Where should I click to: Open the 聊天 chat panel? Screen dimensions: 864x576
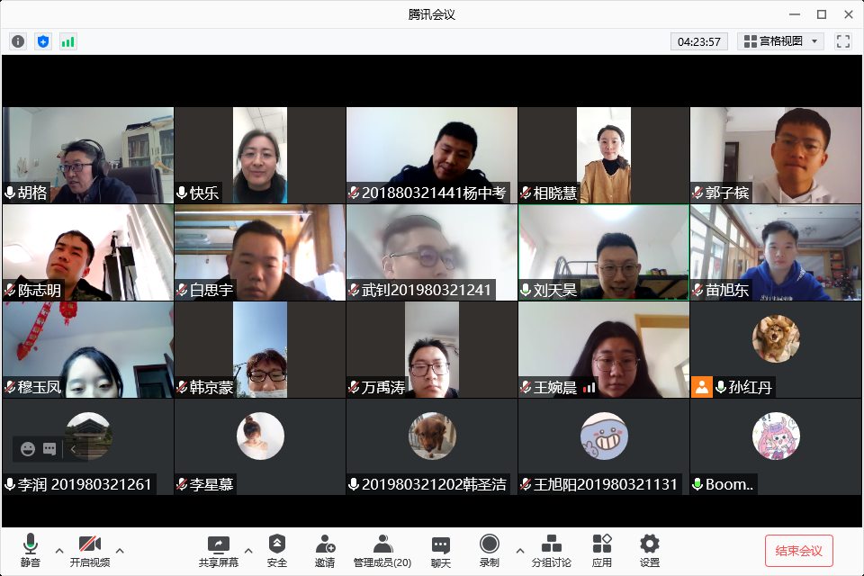(x=440, y=550)
